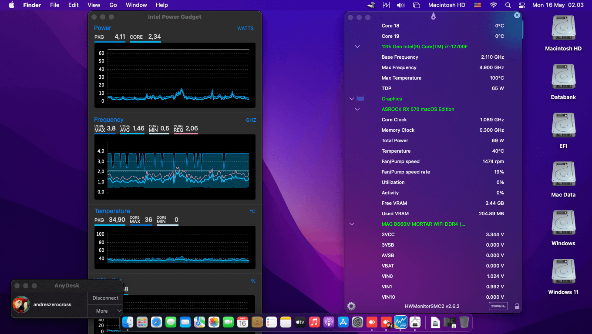Collapse the i7-12700F CPU section
592x334 pixels.
(x=357, y=47)
